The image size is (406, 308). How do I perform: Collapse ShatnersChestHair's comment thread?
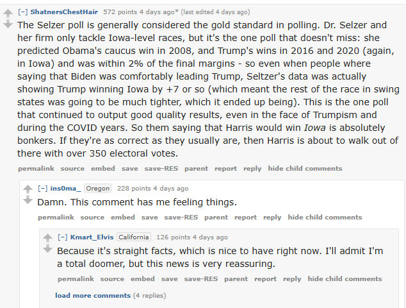[22, 12]
